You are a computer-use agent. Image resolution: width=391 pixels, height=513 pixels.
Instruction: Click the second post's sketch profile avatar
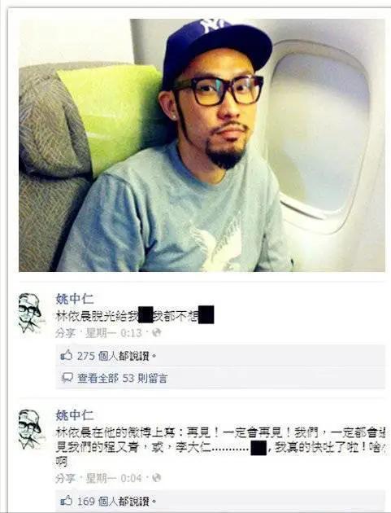(30, 430)
